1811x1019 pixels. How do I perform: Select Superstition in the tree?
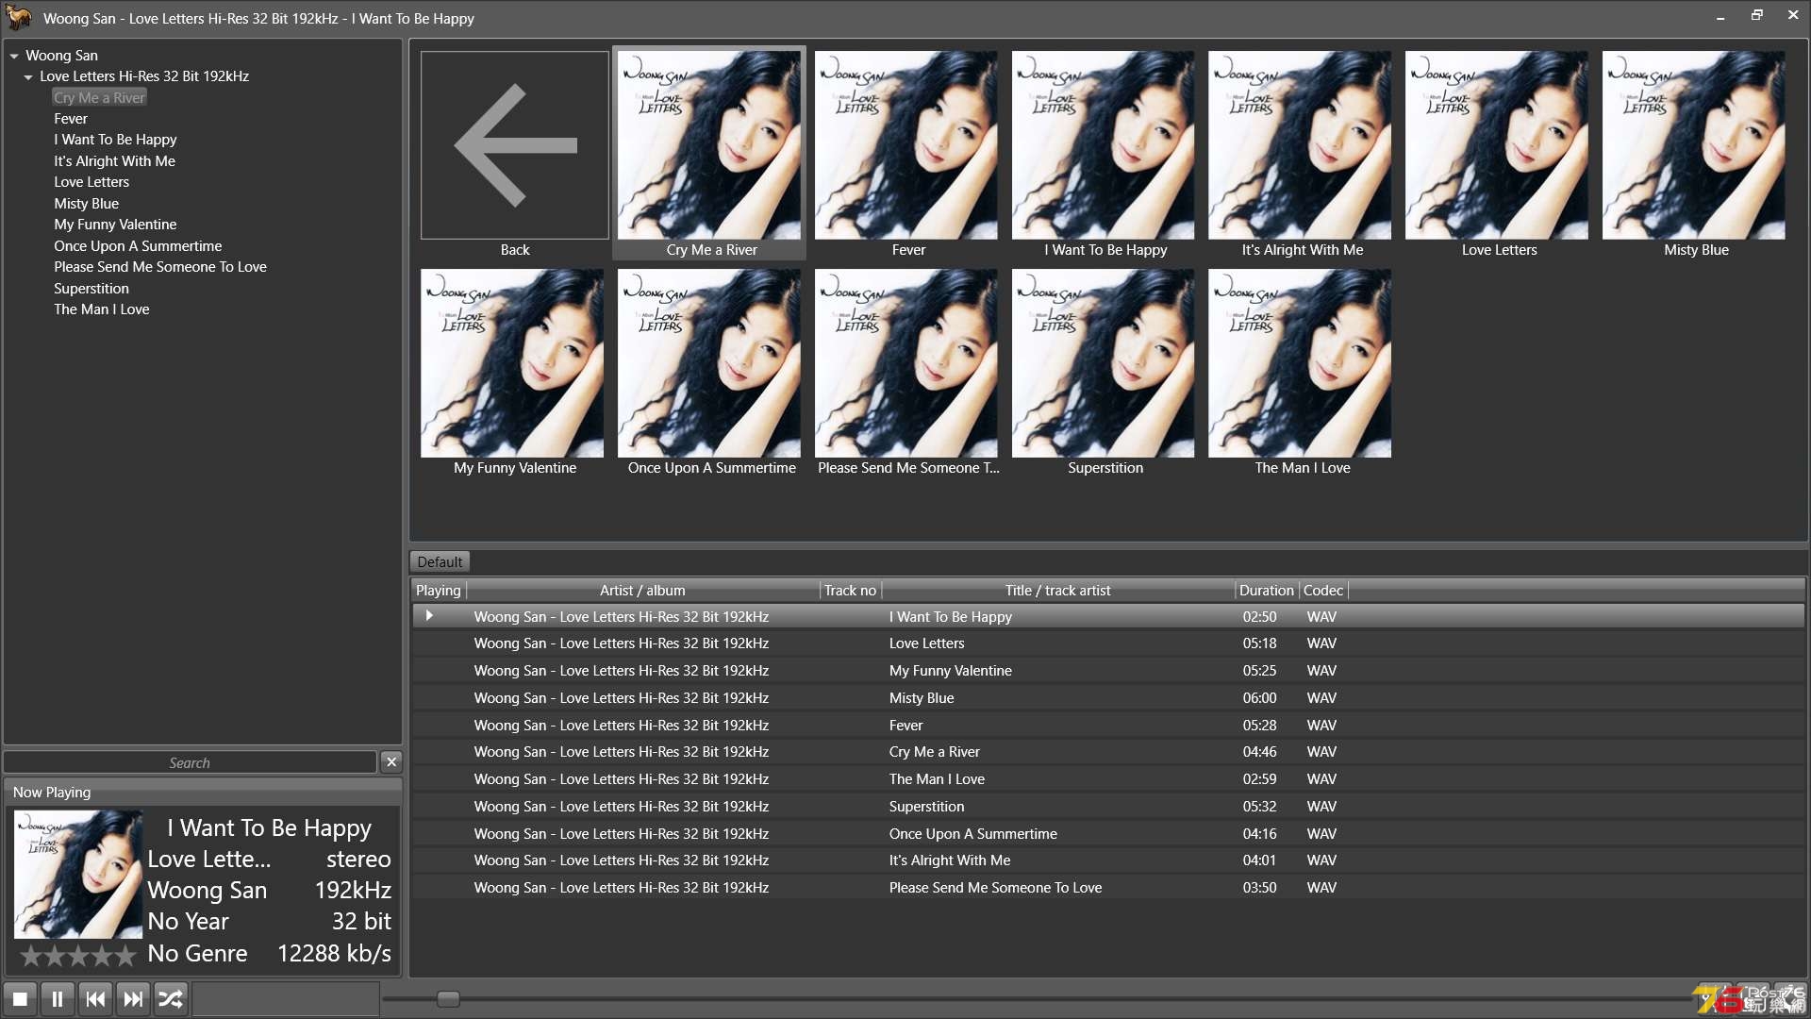[x=91, y=289]
